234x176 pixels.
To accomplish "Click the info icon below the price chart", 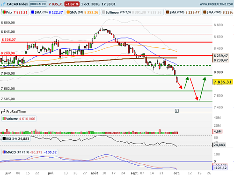I will tap(177, 111).
